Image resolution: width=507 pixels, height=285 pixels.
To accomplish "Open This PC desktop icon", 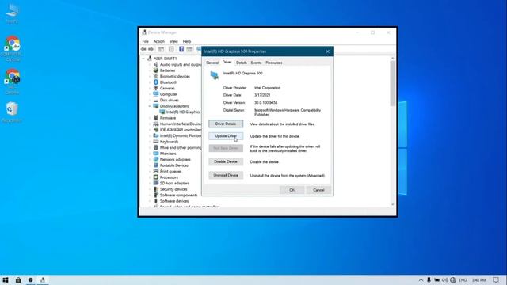I will coord(13,13).
